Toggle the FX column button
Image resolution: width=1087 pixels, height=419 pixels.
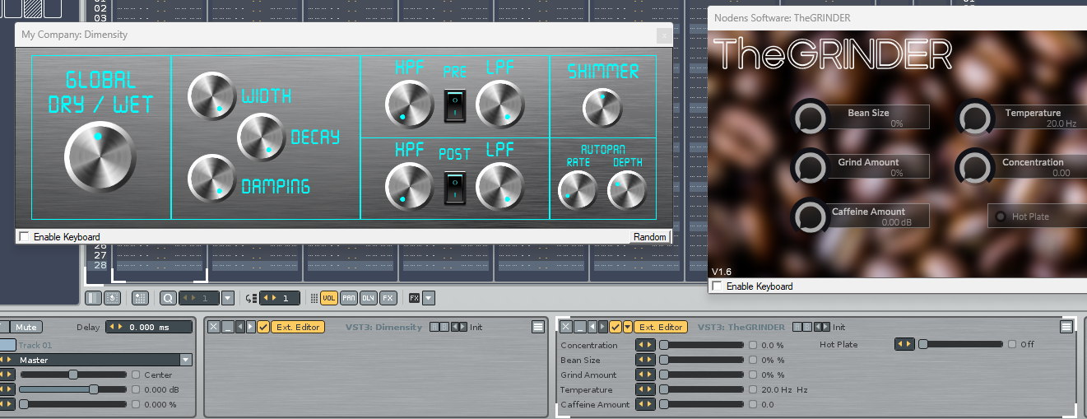(388, 298)
